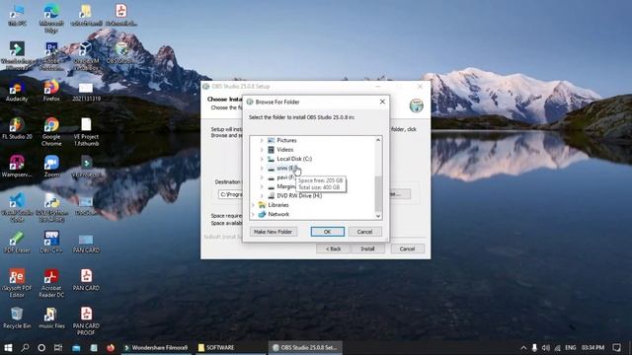Select the VE Project 1.fsthumb file
Screen dimensions: 632x355
click(x=86, y=132)
